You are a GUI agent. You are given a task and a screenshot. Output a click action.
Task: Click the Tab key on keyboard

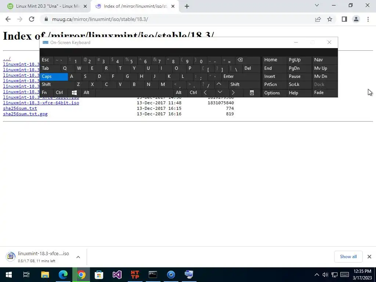click(50, 68)
